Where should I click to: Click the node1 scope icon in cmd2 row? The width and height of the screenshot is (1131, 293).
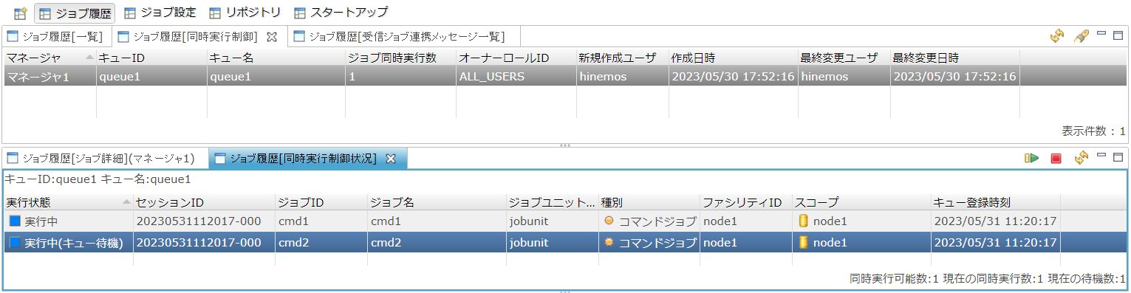pyautogui.click(x=803, y=242)
